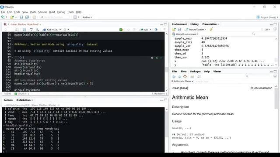Click the chunk options gear icon

[152, 58]
